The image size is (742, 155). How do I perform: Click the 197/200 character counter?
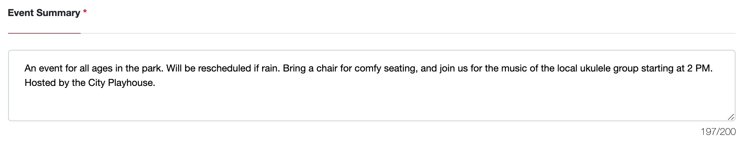[718, 132]
